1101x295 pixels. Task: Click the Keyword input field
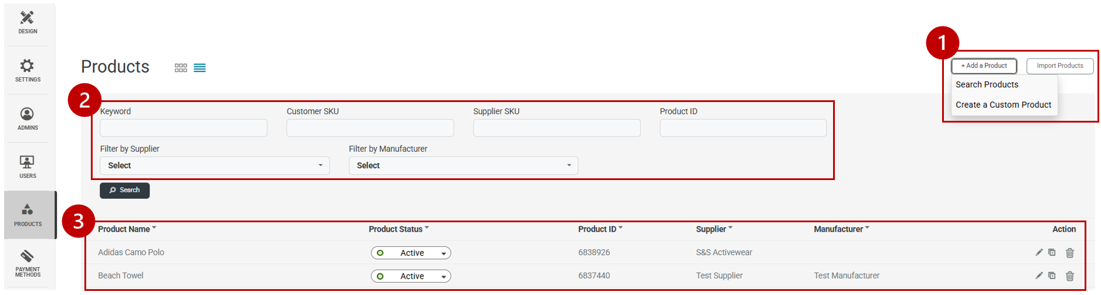point(183,128)
